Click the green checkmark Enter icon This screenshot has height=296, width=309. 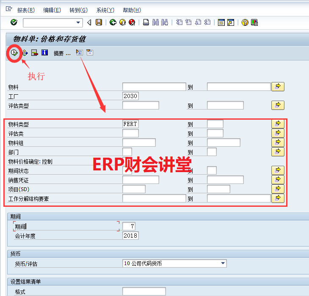click(14, 22)
